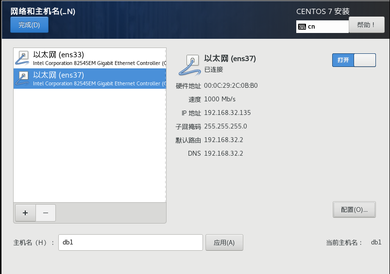Focus the 主机名 hostname input field

(131, 242)
